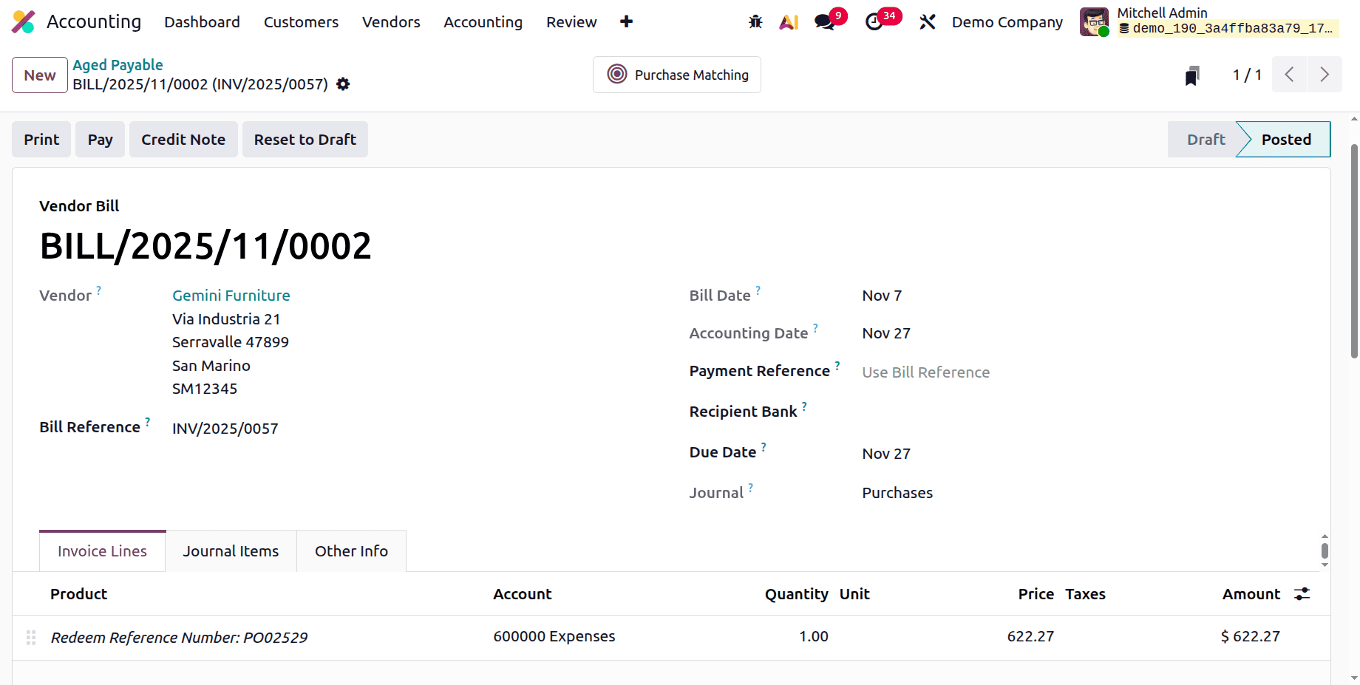
Task: Click Payment Reference help question mark
Action: tap(837, 366)
